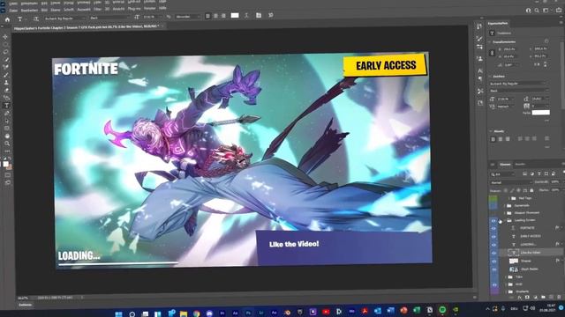This screenshot has width=565, height=317.
Task: Select the open document tab
Action: [x=88, y=26]
